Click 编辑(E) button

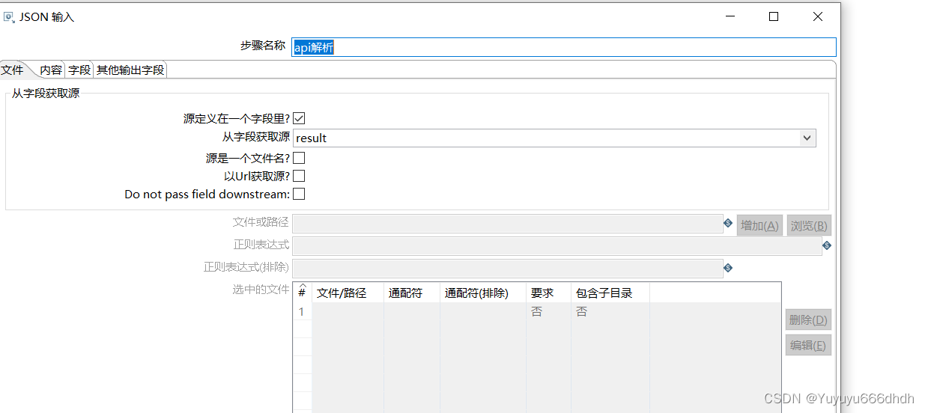pos(808,345)
